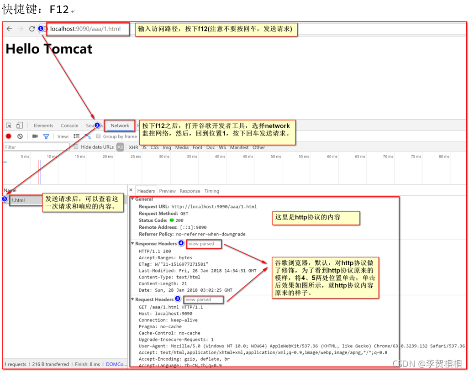Image resolution: width=469 pixels, height=372 pixels.
Task: Toggle the filter funnel icon
Action: [46, 136]
